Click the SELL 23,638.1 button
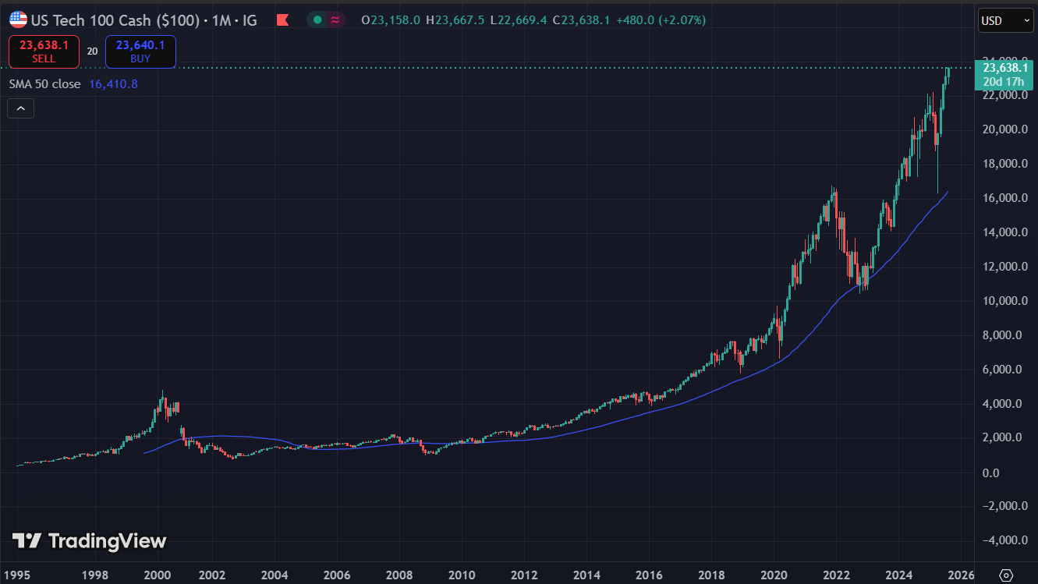Image resolution: width=1038 pixels, height=584 pixels. (x=44, y=51)
